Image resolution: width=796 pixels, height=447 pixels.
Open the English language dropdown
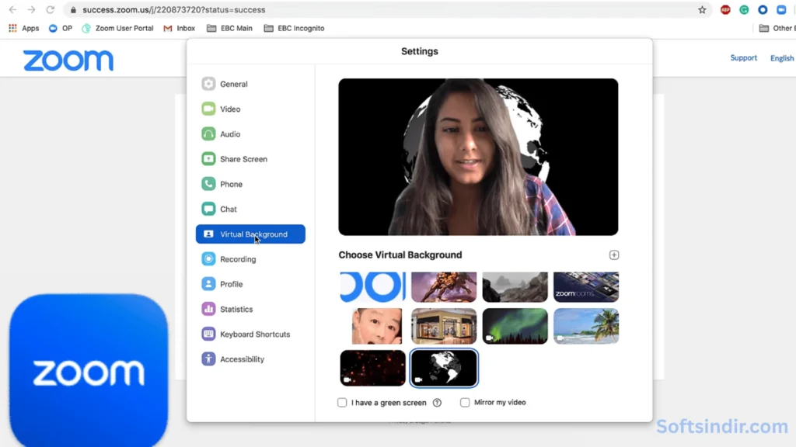[782, 58]
